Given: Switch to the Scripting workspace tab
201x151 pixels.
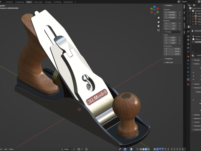Looking at the screenshot, I should pos(48,2).
